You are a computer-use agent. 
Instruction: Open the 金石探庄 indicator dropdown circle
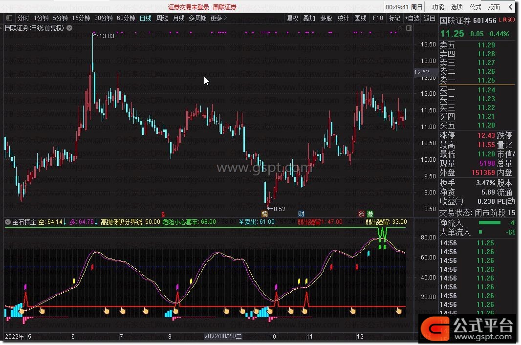[8, 222]
